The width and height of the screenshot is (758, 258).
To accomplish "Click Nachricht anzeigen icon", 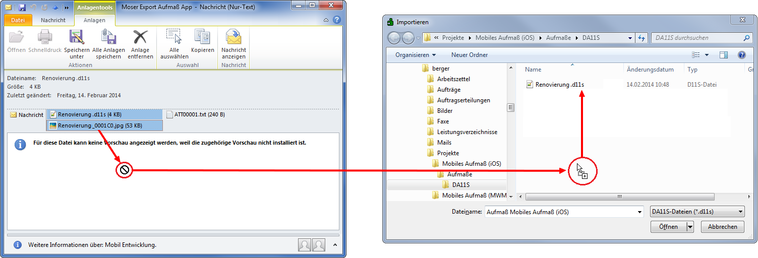I will (x=234, y=37).
